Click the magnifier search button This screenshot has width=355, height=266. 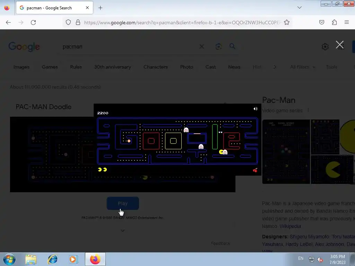tap(232, 46)
